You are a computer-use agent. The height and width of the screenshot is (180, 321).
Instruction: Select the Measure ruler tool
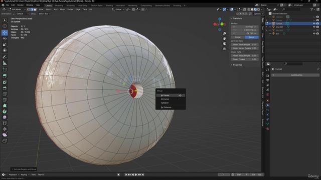[5, 63]
